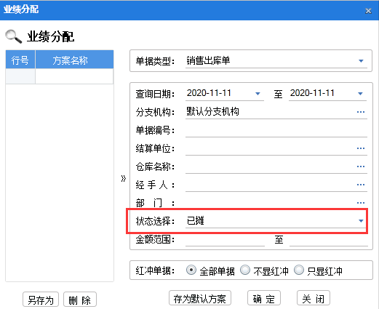Click the 关闭 button

(314, 298)
